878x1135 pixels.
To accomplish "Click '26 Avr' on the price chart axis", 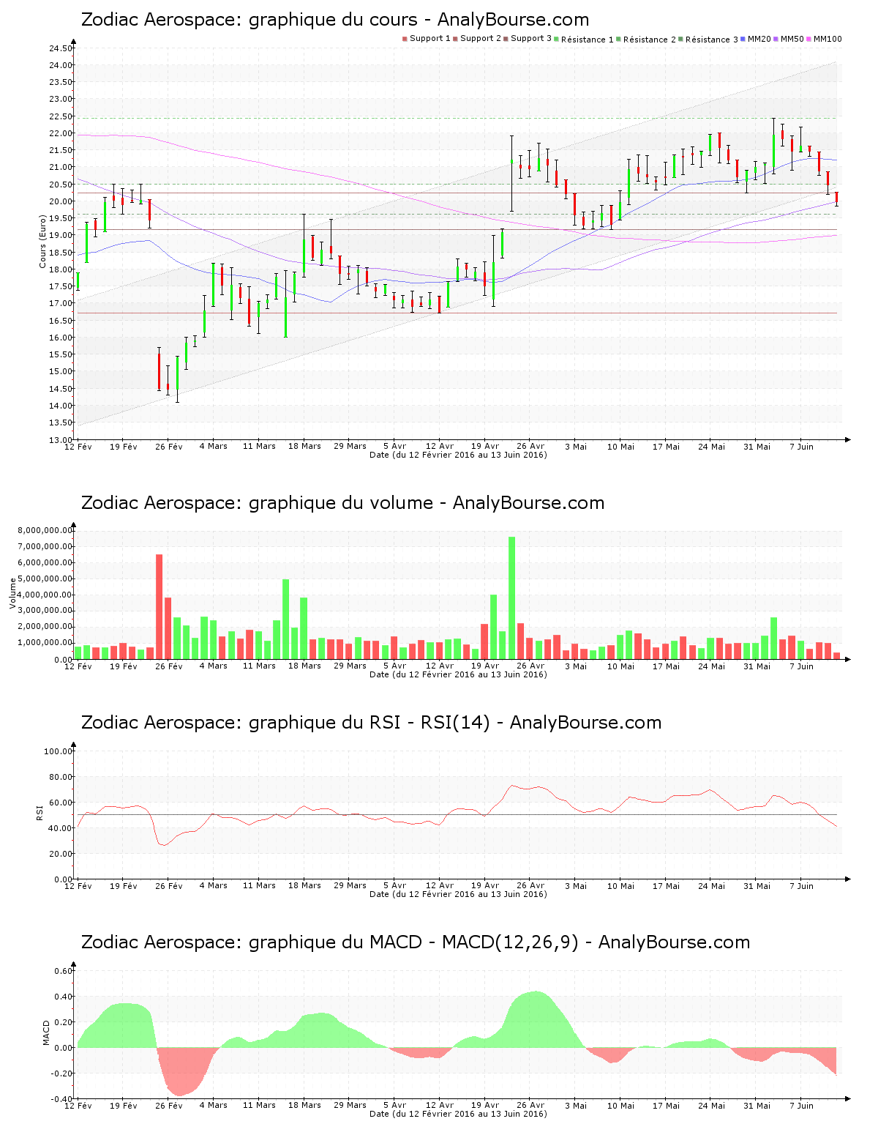I will [x=530, y=446].
